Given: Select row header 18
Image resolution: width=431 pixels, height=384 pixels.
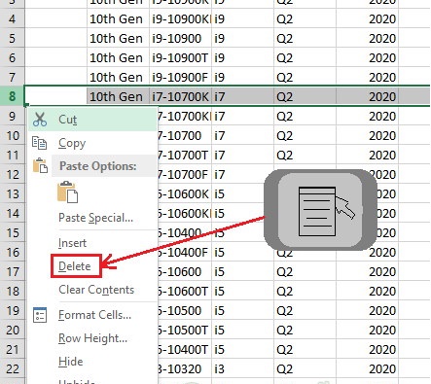Looking at the screenshot, I should pyautogui.click(x=12, y=291).
